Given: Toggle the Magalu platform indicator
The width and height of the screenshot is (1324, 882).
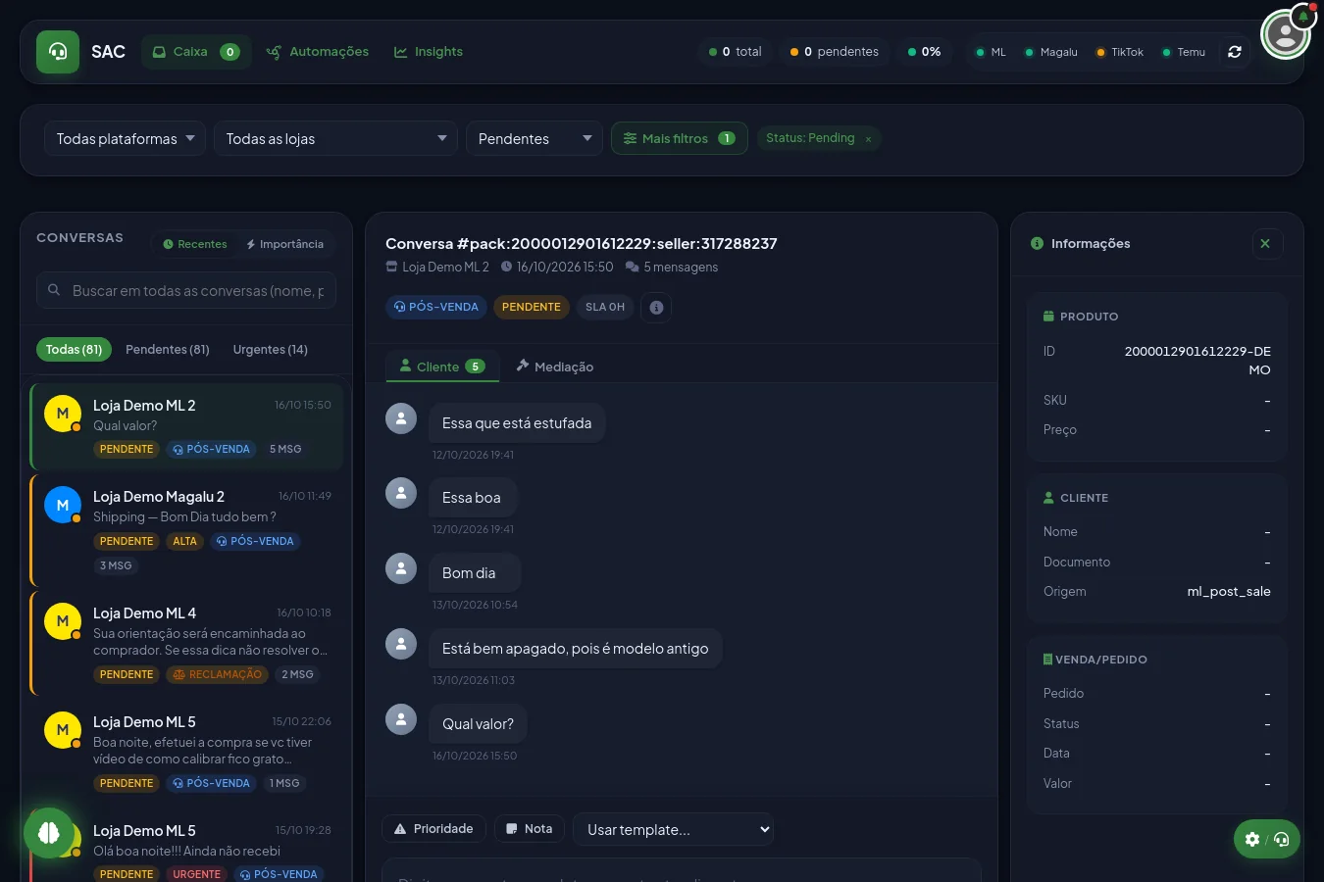Looking at the screenshot, I should tap(1050, 52).
